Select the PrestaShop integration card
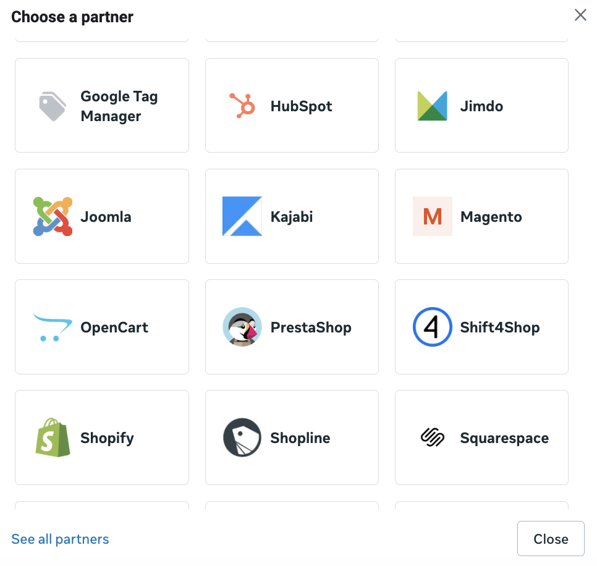The image size is (597, 566). 292,327
